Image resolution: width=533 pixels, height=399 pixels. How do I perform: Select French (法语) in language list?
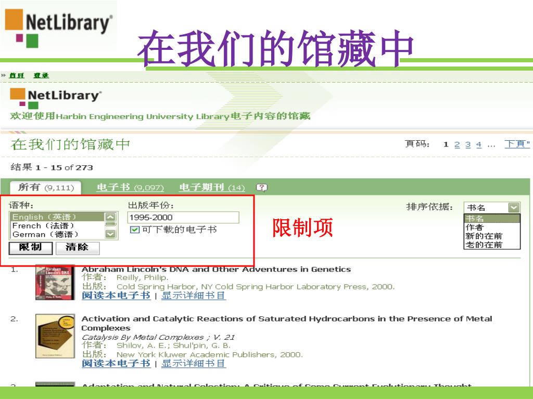pyautogui.click(x=58, y=225)
